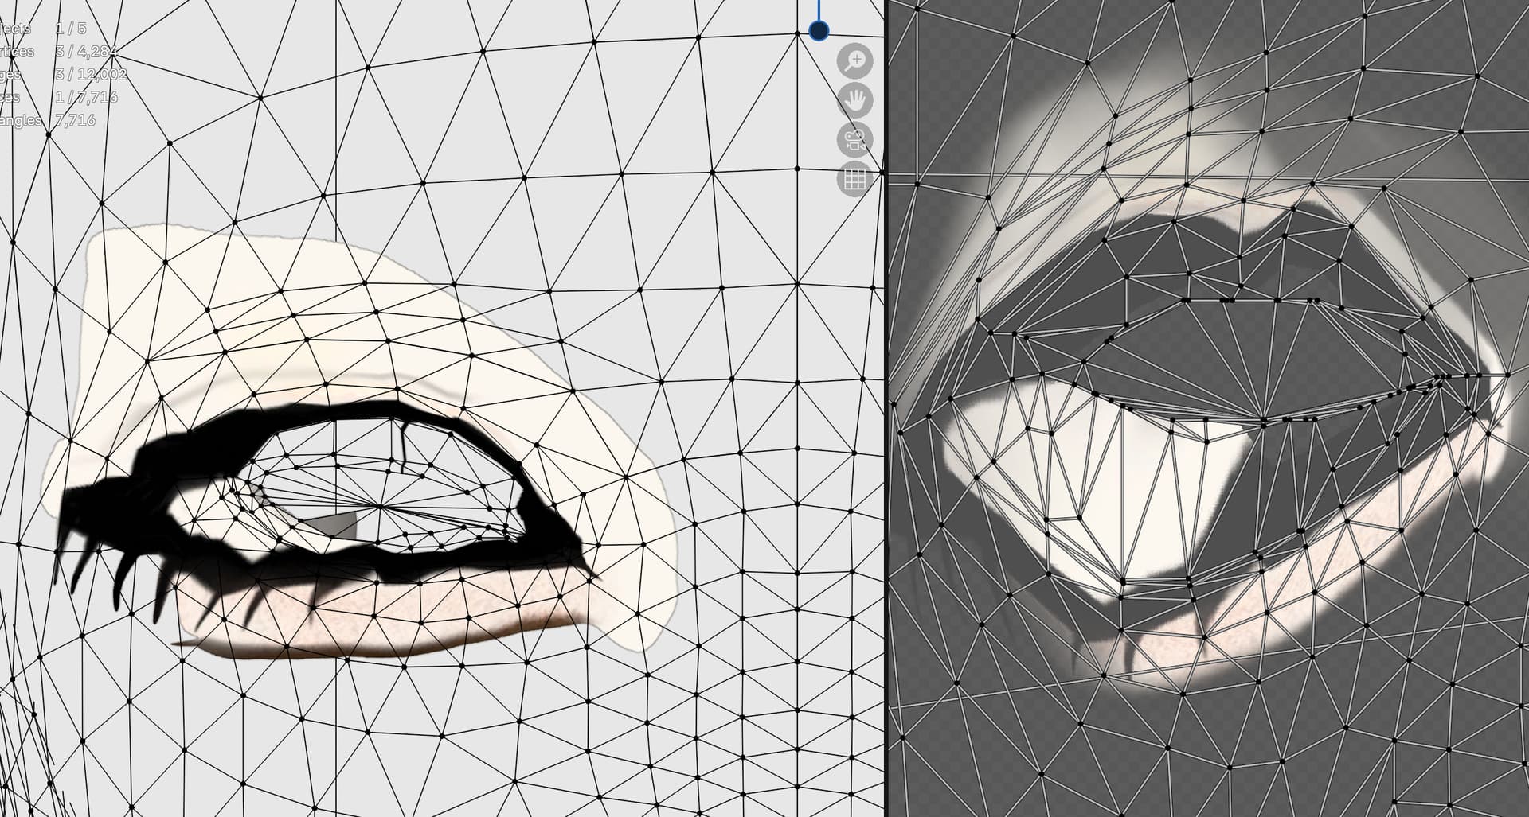This screenshot has width=1529, height=817.
Task: Click the edges count "3 / 12,002"
Action: 91,75
